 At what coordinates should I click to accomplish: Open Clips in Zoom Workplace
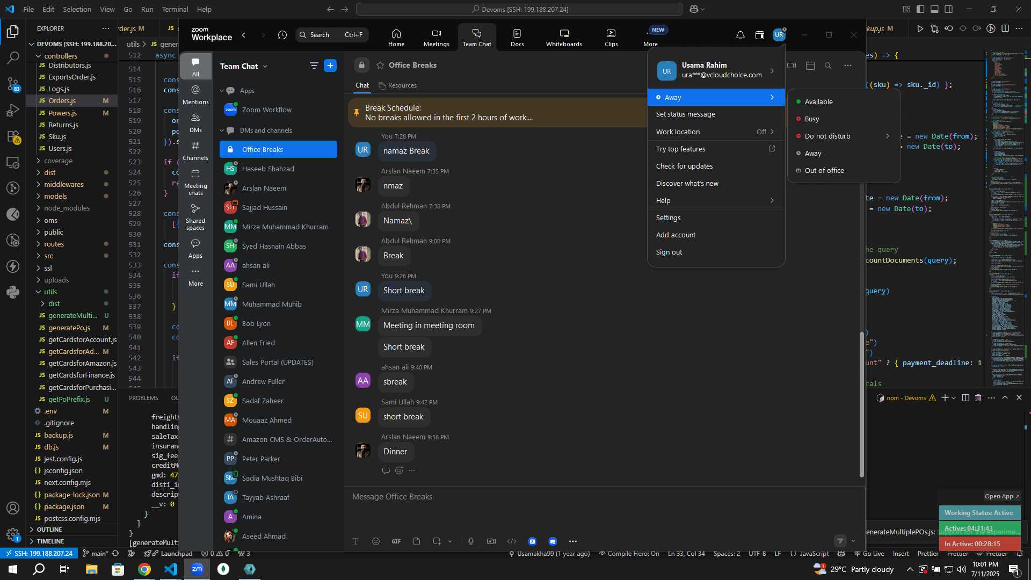coord(611,38)
